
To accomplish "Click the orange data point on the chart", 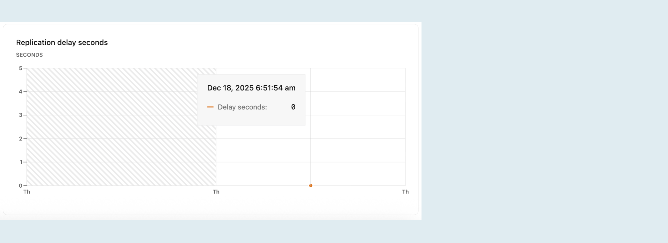I will (x=311, y=186).
